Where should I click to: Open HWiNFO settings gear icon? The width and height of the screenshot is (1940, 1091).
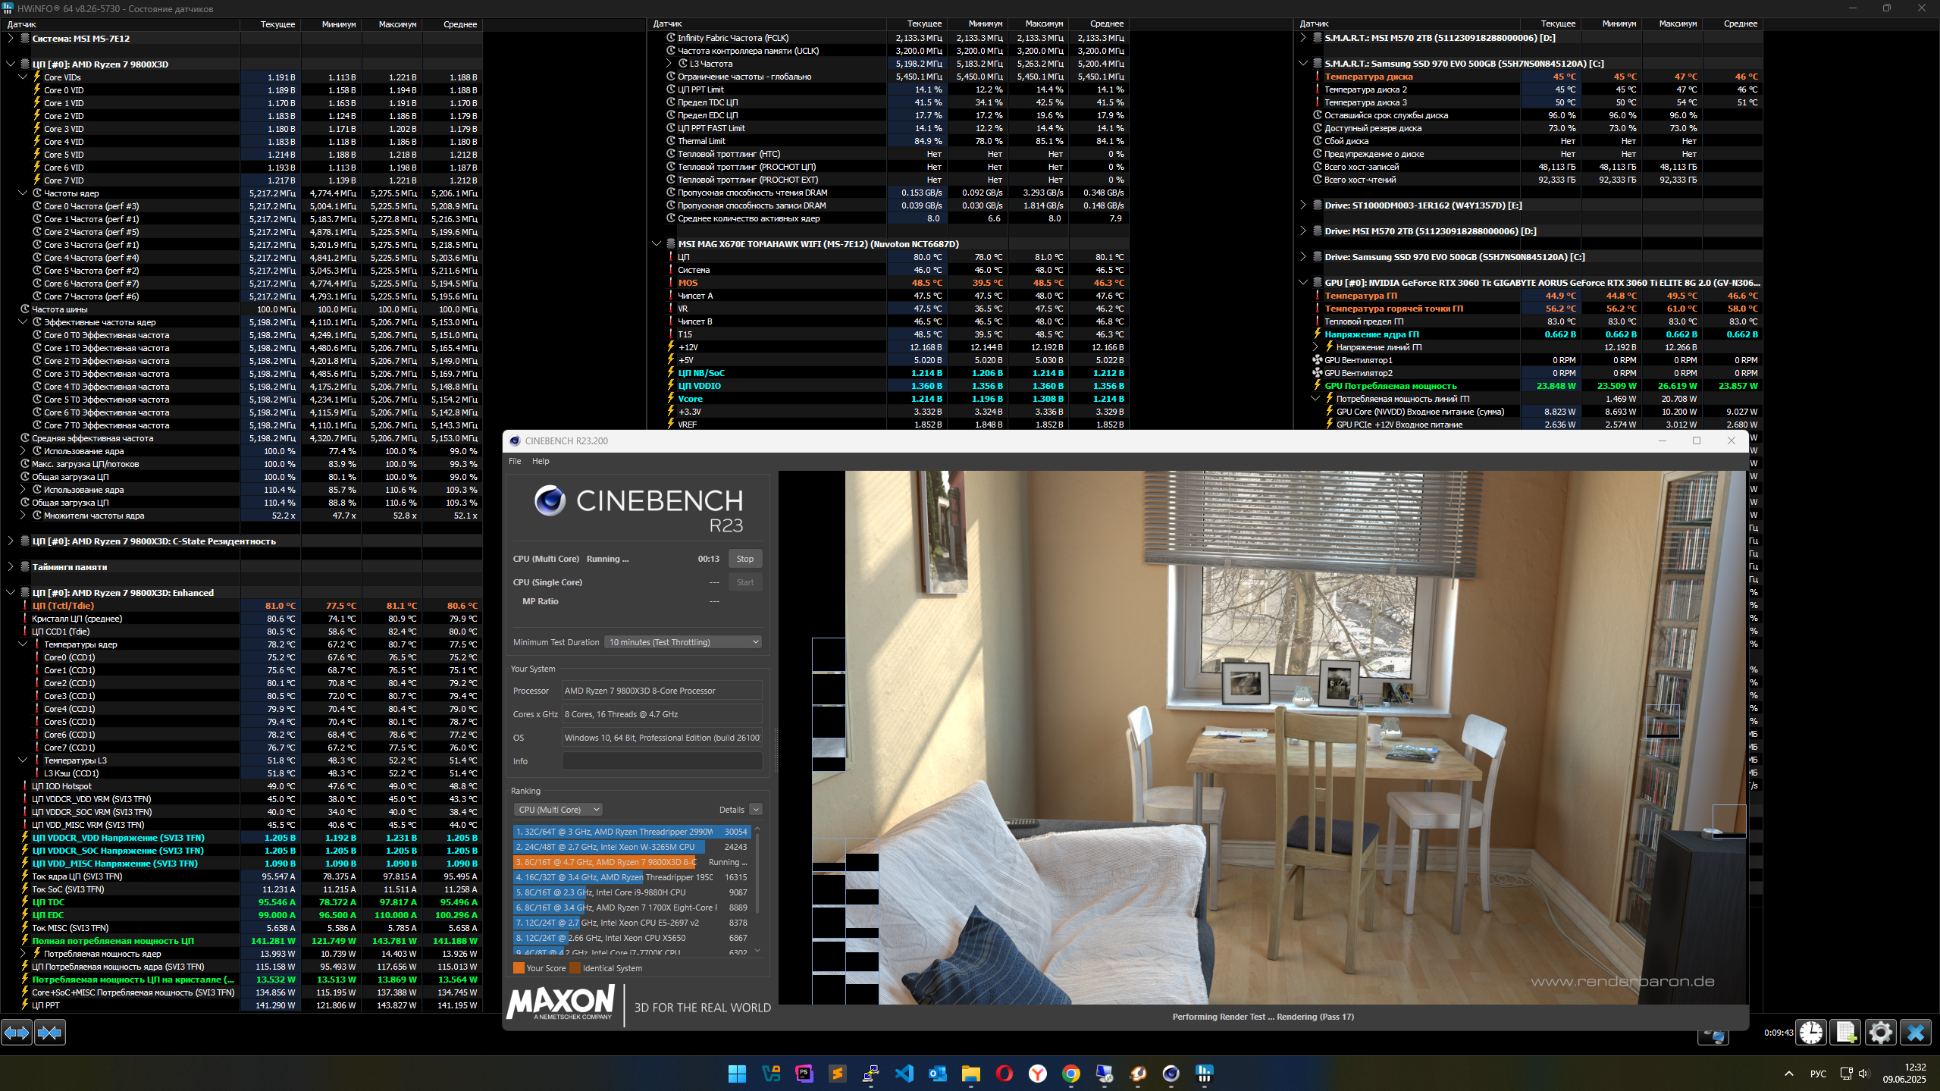coord(1880,1033)
